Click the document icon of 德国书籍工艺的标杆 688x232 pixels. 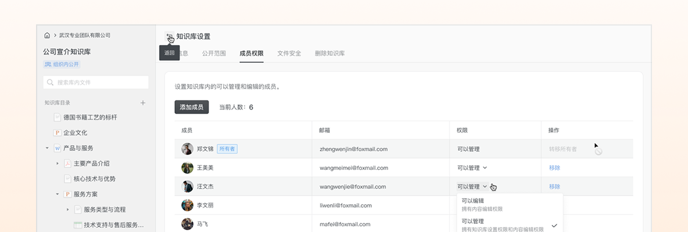pyautogui.click(x=57, y=117)
